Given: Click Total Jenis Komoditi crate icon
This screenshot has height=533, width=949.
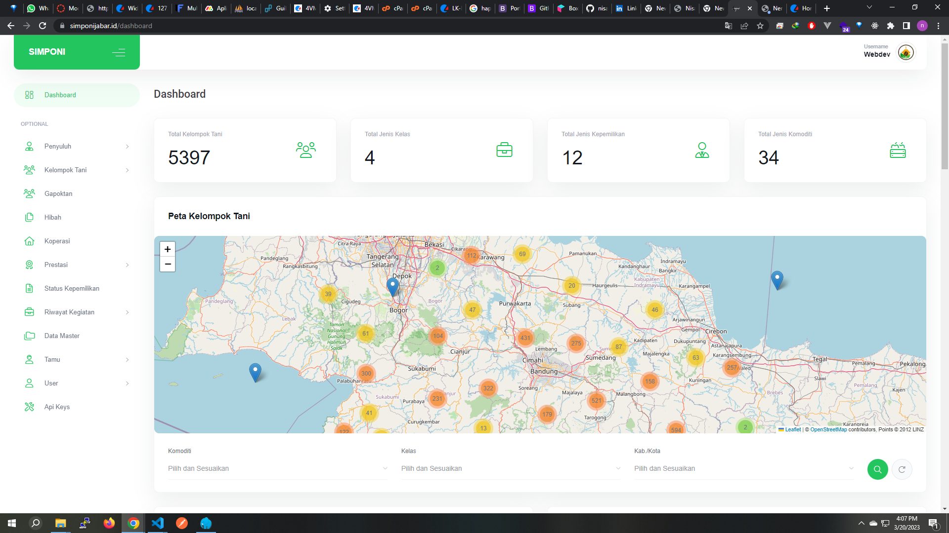Looking at the screenshot, I should pyautogui.click(x=898, y=150).
